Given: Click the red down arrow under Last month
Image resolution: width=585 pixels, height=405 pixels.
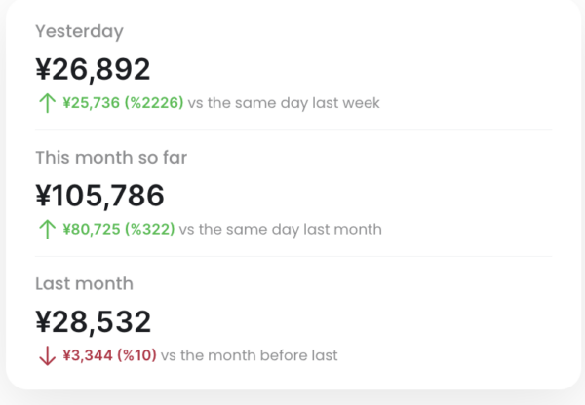Looking at the screenshot, I should 46,356.
